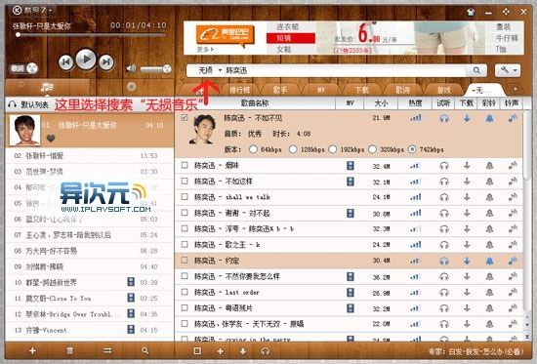Screen dimensions: 537x364
Task: Open the 游戏 tab
Action: pyautogui.click(x=444, y=91)
